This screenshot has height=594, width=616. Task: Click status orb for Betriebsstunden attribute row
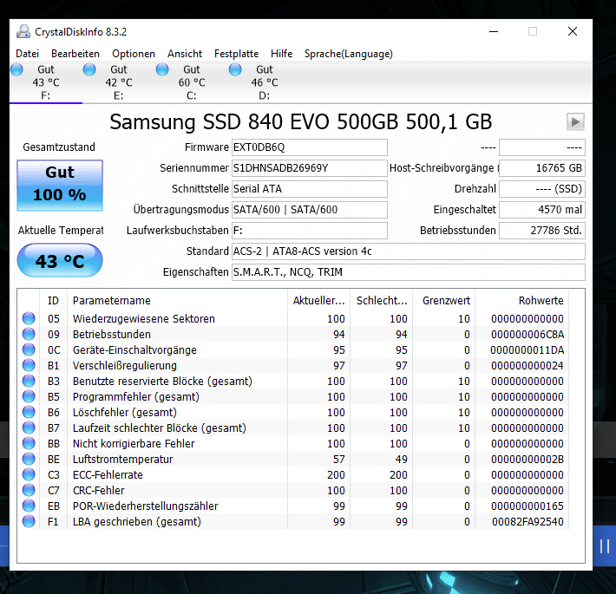(x=29, y=334)
